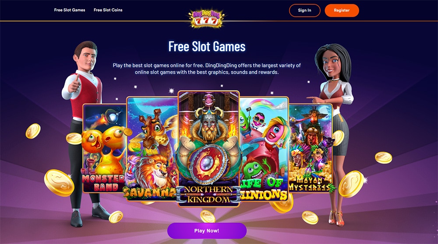
Task: Click the gold coin left of man's waist
Action: (33, 131)
